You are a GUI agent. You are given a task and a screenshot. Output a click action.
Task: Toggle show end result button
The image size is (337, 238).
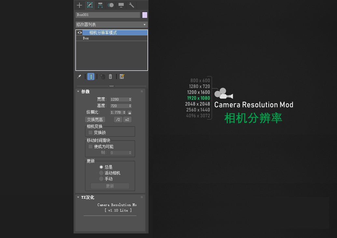coord(91,77)
